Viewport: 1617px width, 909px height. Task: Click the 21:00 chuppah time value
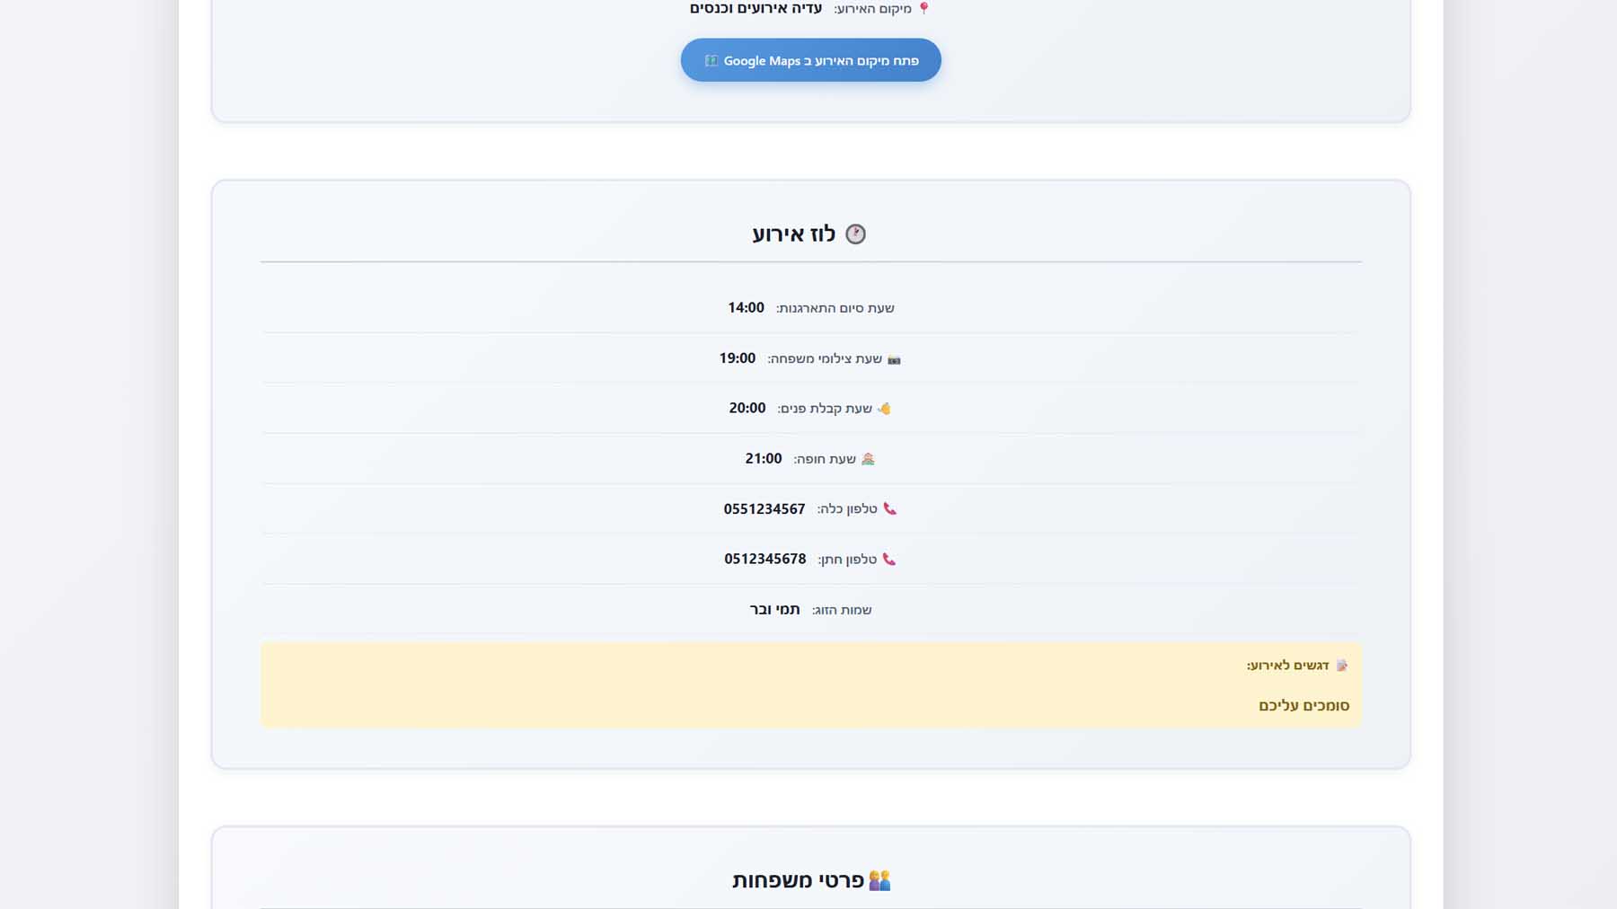pos(764,458)
